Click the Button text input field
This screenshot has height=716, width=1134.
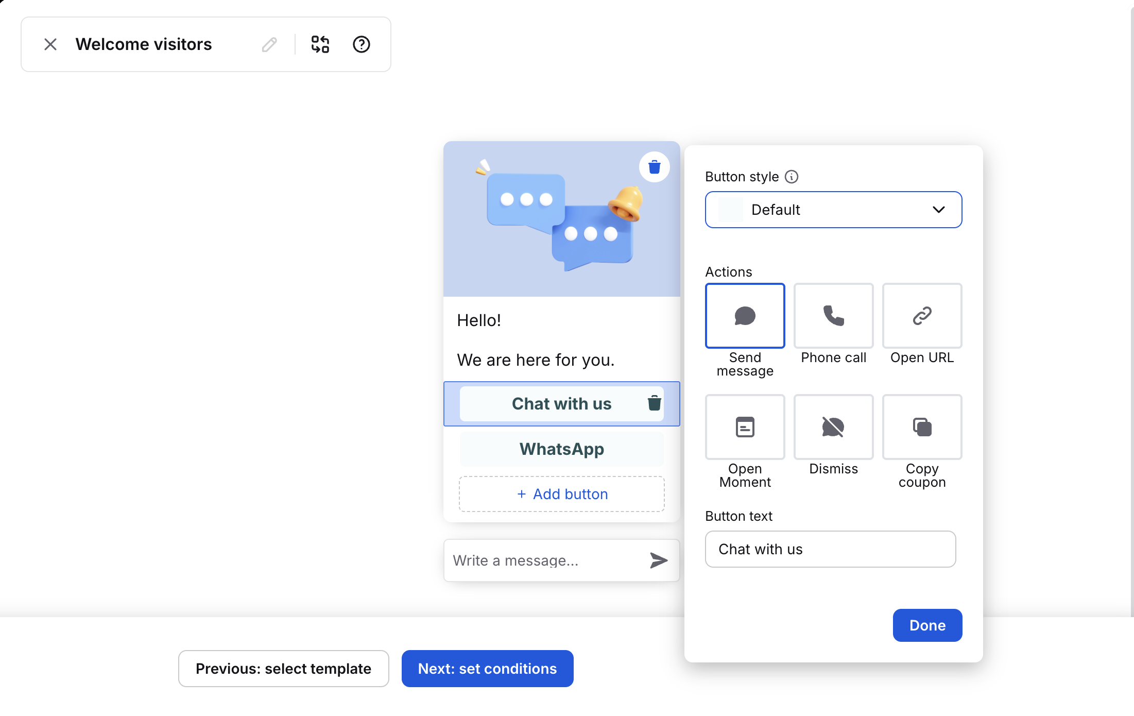pyautogui.click(x=830, y=549)
